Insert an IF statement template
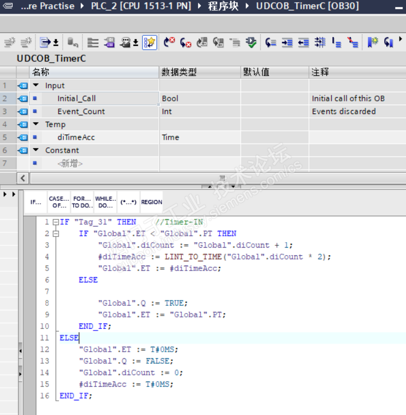The image size is (406, 415). click(x=35, y=202)
